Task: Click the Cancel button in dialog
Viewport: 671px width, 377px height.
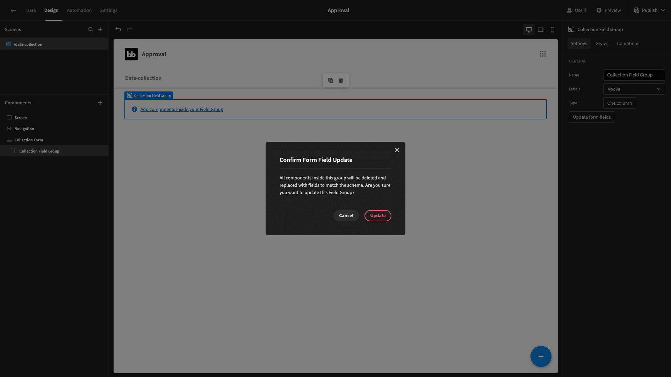Action: tap(346, 215)
